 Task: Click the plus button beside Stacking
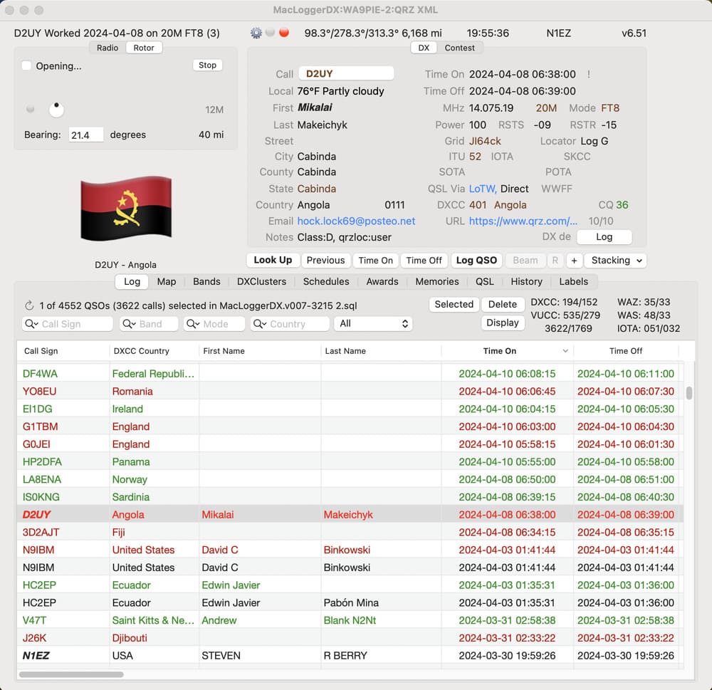click(574, 261)
